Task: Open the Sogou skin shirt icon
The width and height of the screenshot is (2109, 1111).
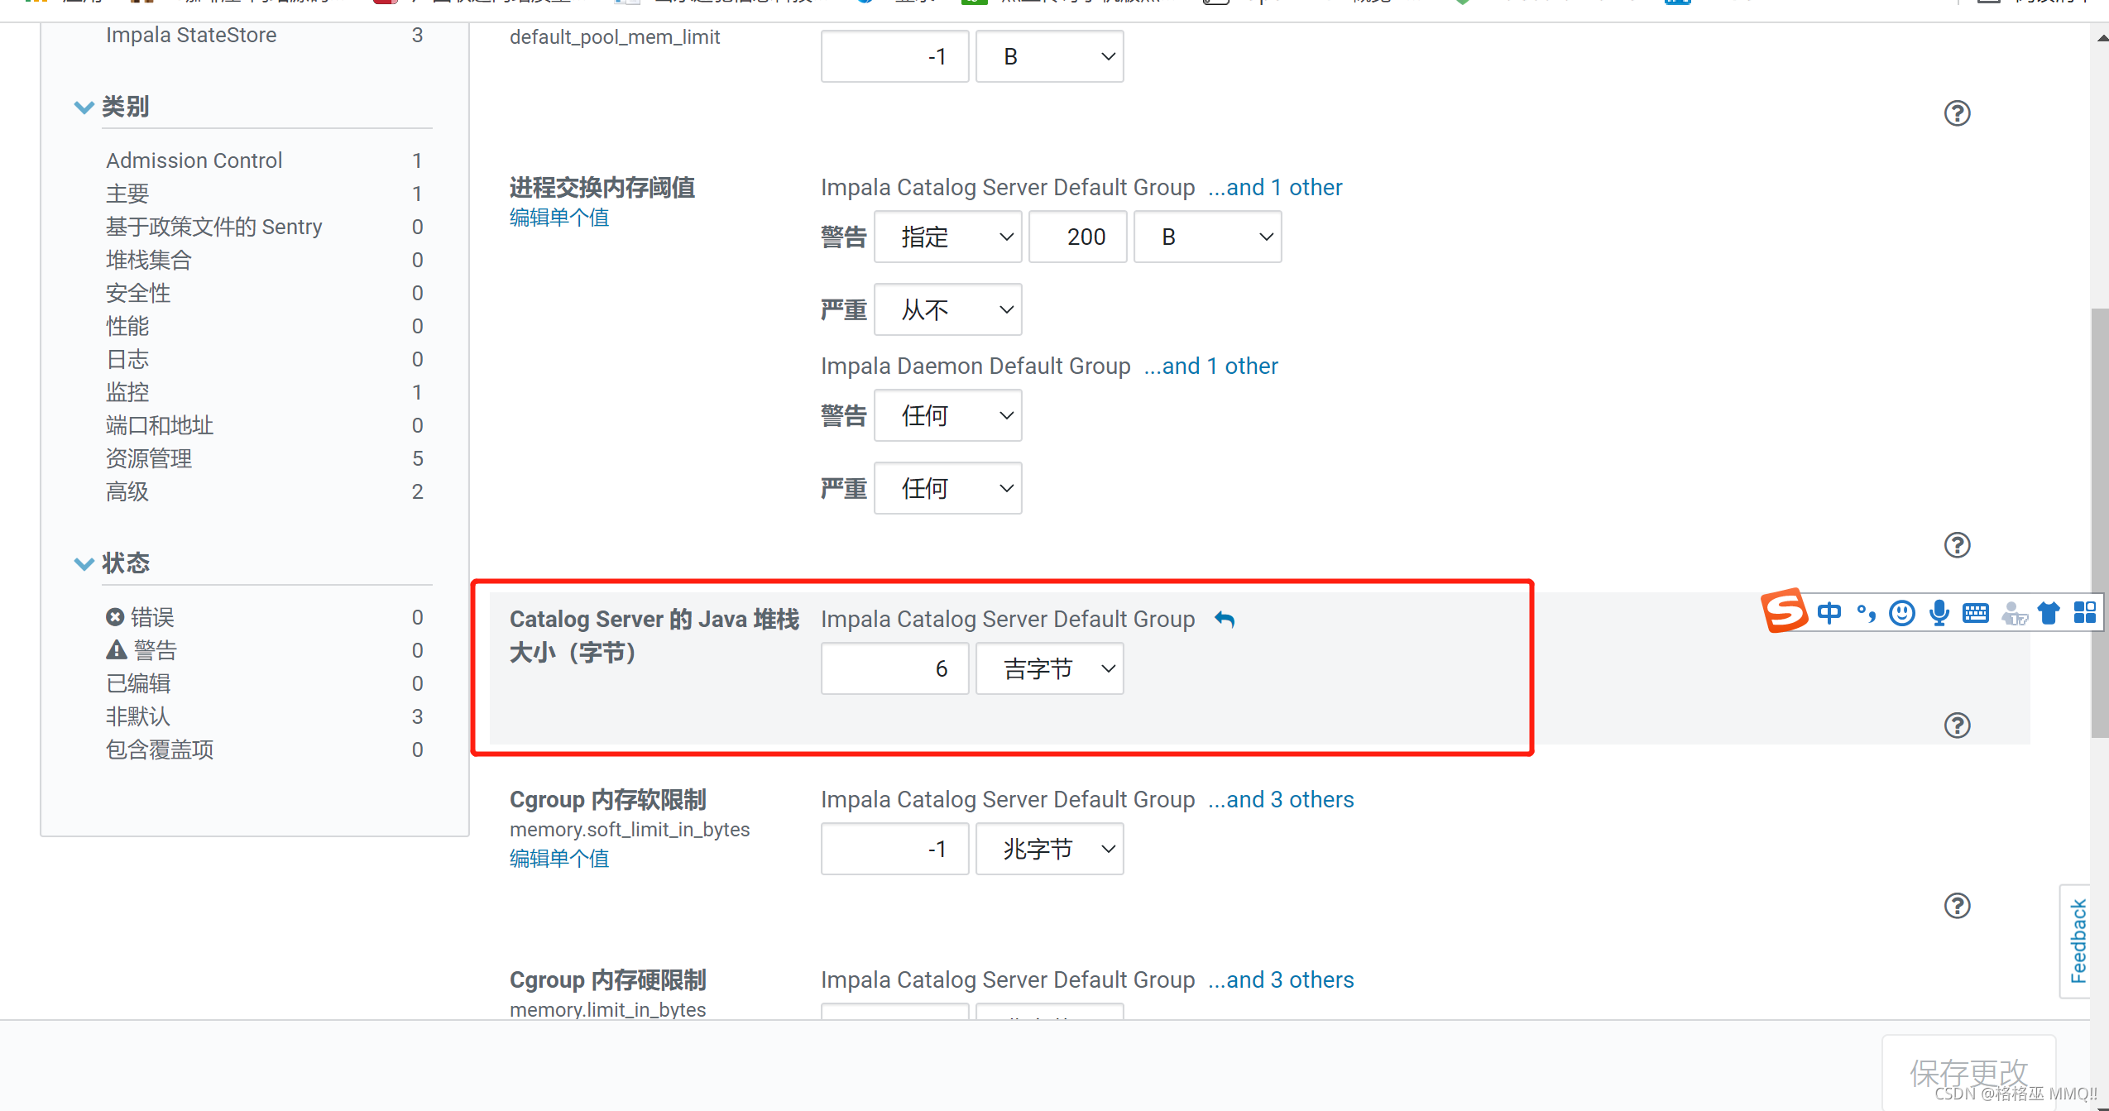Action: tap(2049, 613)
